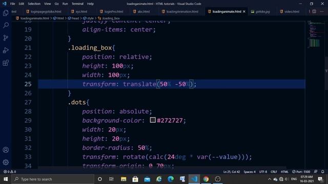Click the Windows Start button
Image resolution: width=328 pixels, height=184 pixels.
[x=6, y=179]
